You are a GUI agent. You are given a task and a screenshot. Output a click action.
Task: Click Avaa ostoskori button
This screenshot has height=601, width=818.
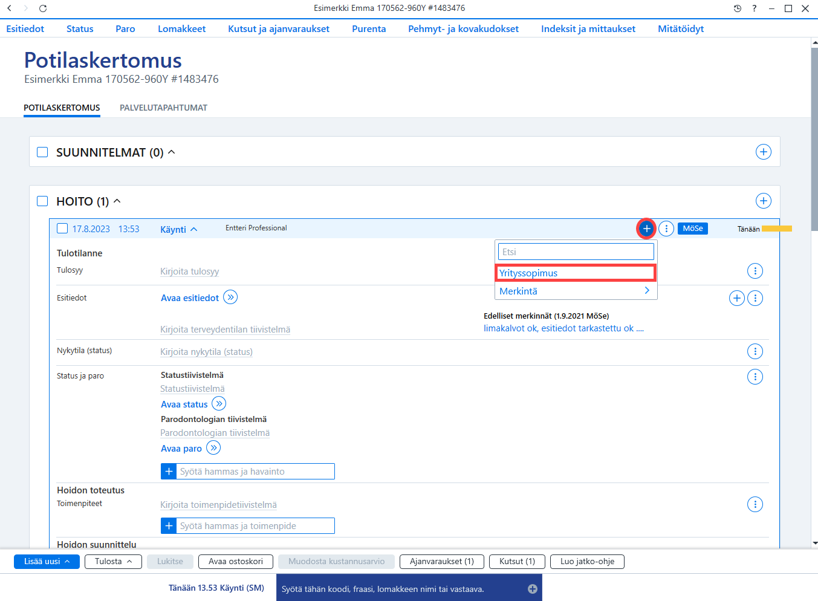(x=236, y=562)
